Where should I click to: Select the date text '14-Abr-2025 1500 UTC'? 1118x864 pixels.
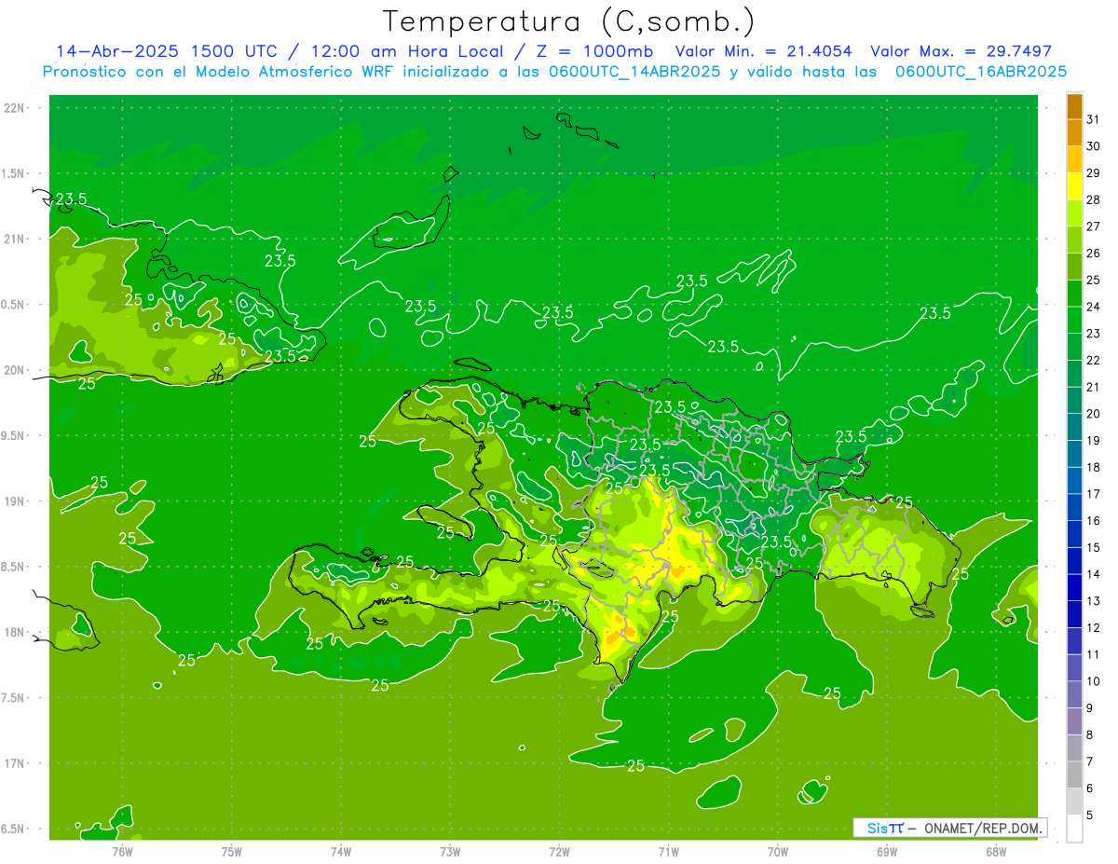[x=166, y=51]
